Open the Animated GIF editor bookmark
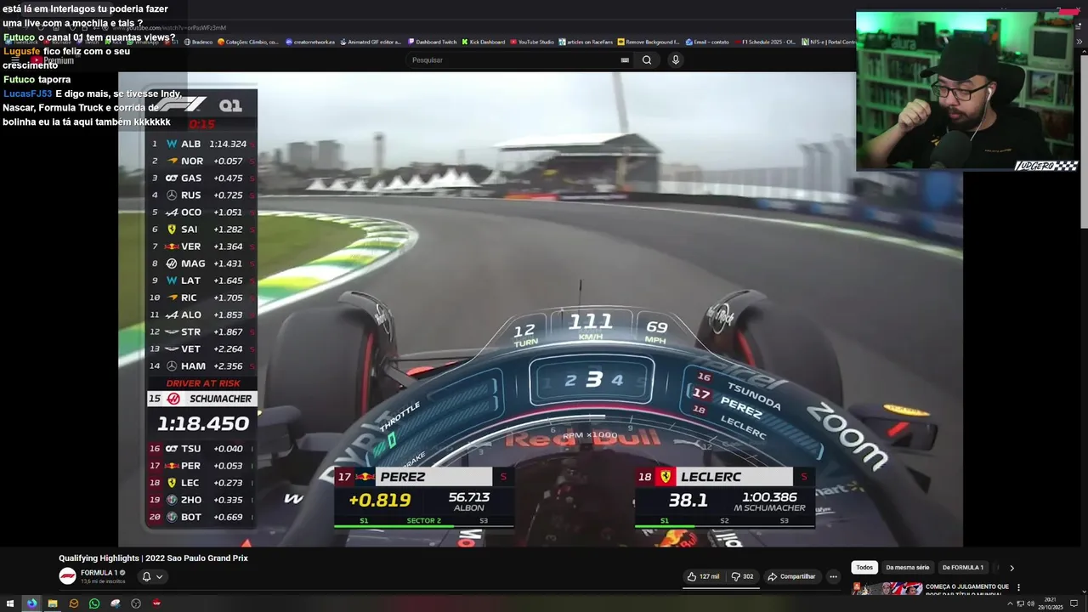The image size is (1088, 612). pos(370,42)
